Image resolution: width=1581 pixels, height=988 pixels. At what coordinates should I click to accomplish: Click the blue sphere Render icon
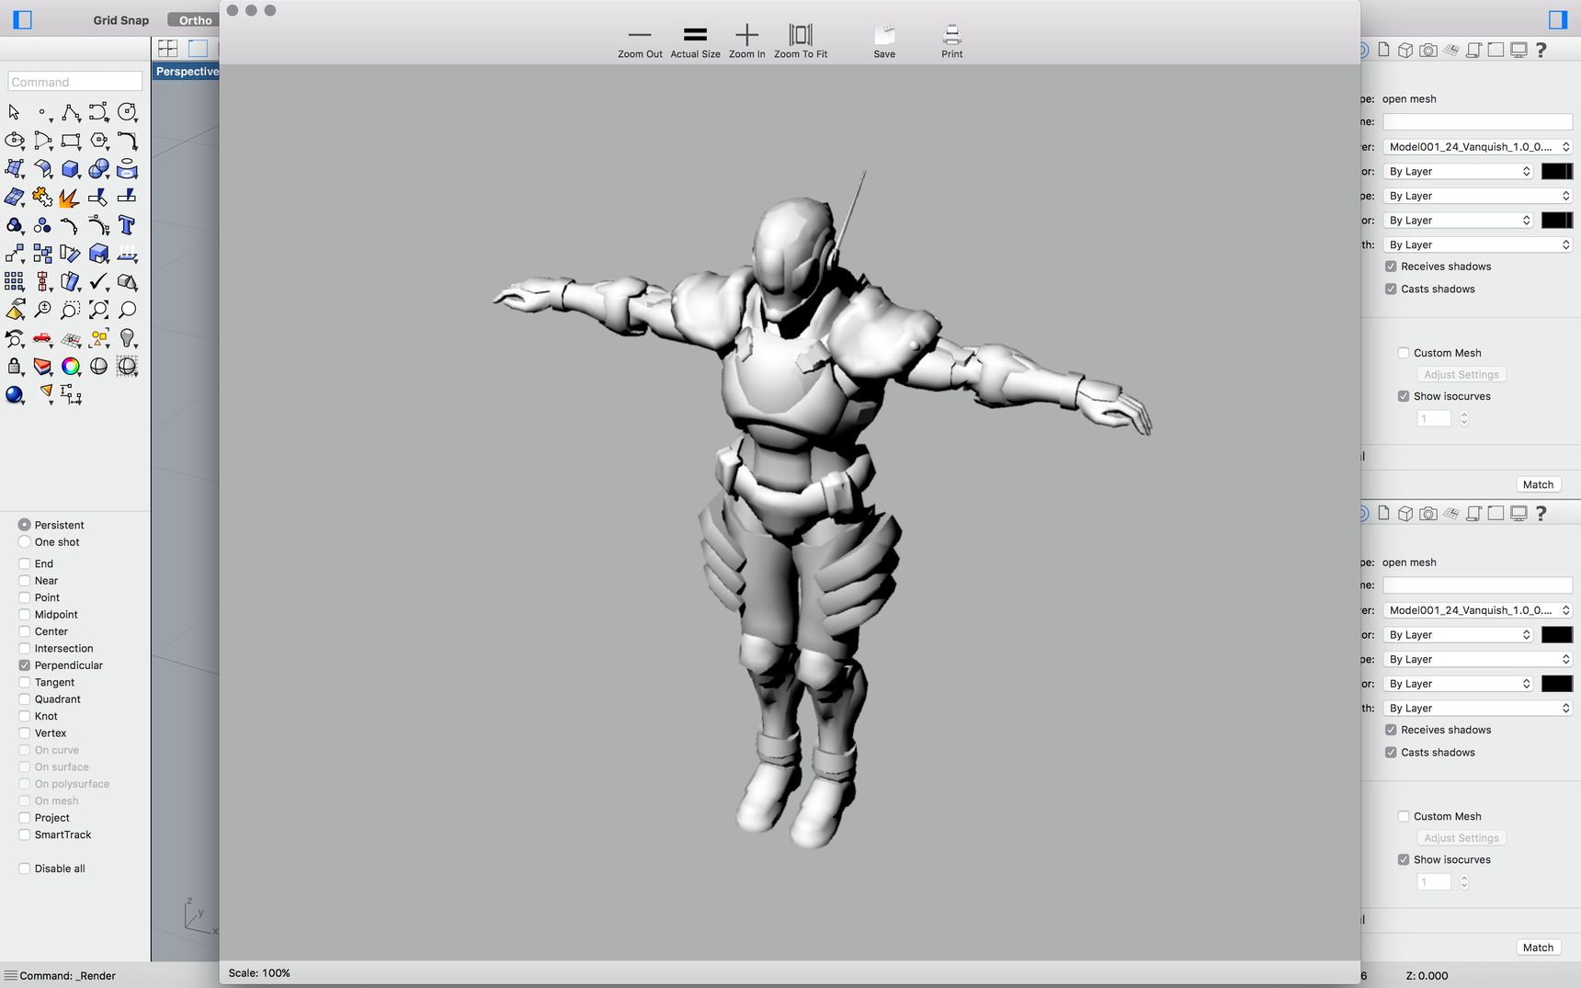pyautogui.click(x=14, y=394)
